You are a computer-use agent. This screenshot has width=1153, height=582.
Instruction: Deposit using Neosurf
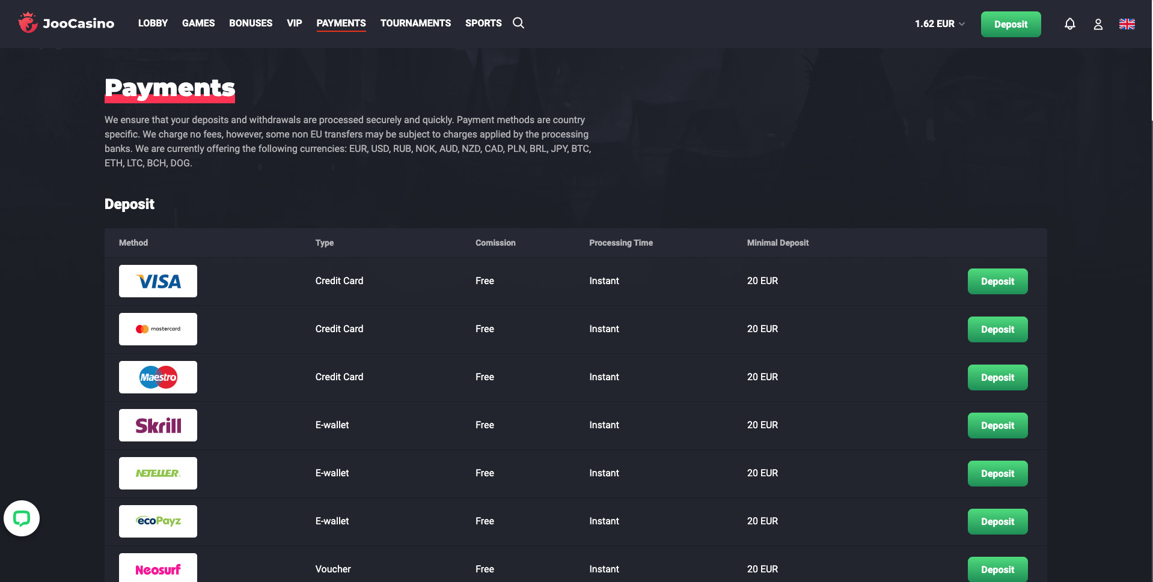[998, 569]
